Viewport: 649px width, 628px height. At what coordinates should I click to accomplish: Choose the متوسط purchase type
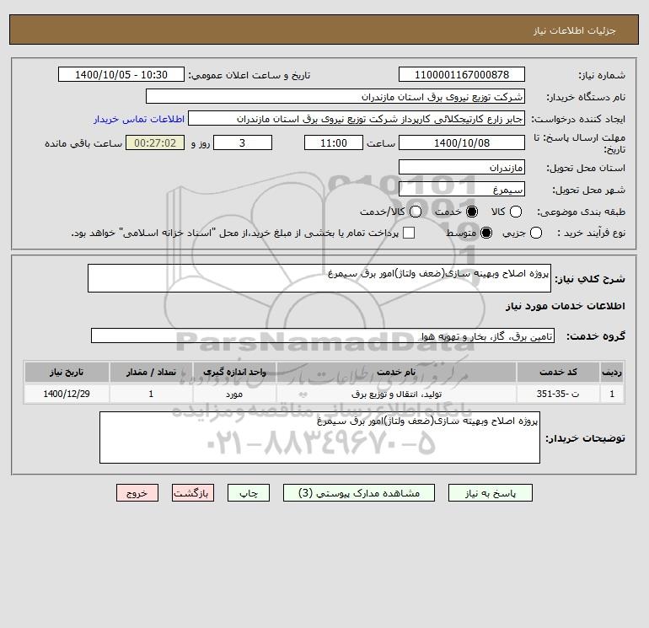[486, 233]
